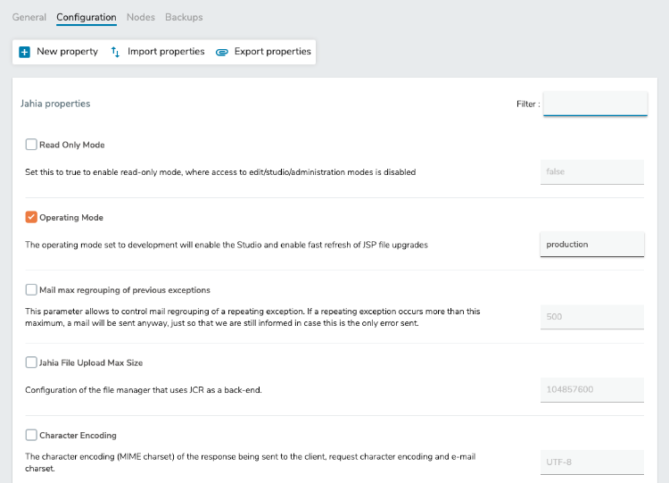Open the Nodes tab
669x483 pixels.
[141, 17]
